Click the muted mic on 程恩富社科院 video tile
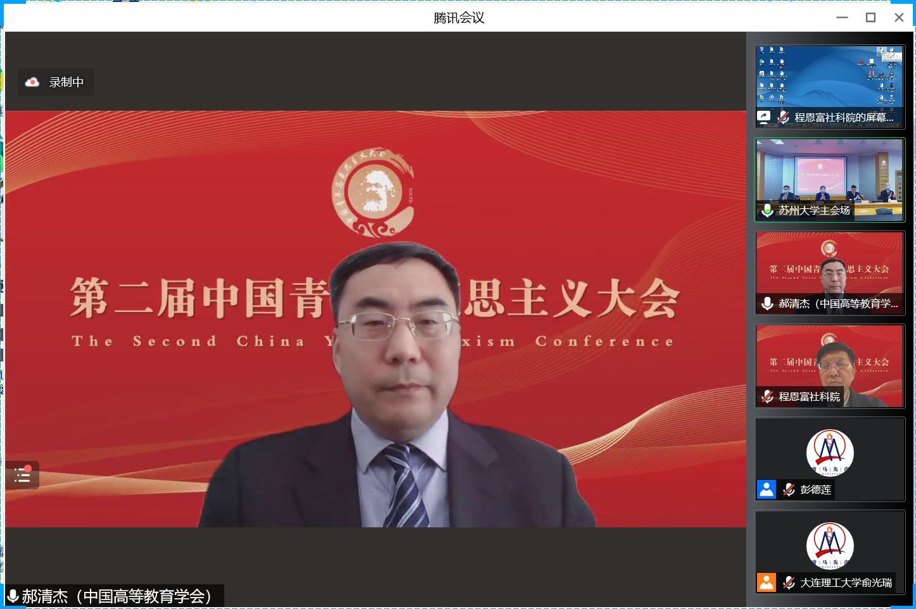The height and width of the screenshot is (609, 916). [x=767, y=396]
